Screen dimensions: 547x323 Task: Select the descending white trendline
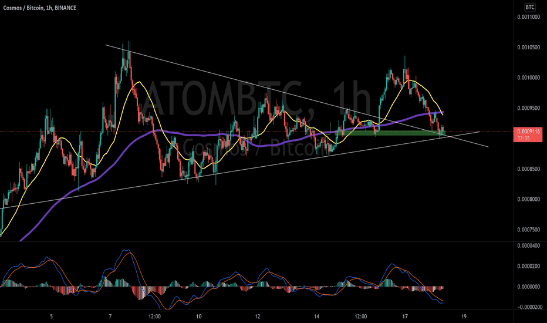click(x=296, y=96)
